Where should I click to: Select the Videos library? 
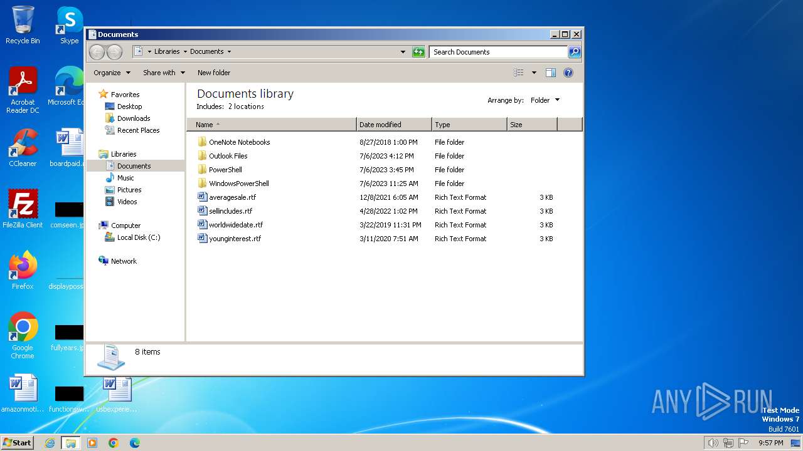point(127,202)
